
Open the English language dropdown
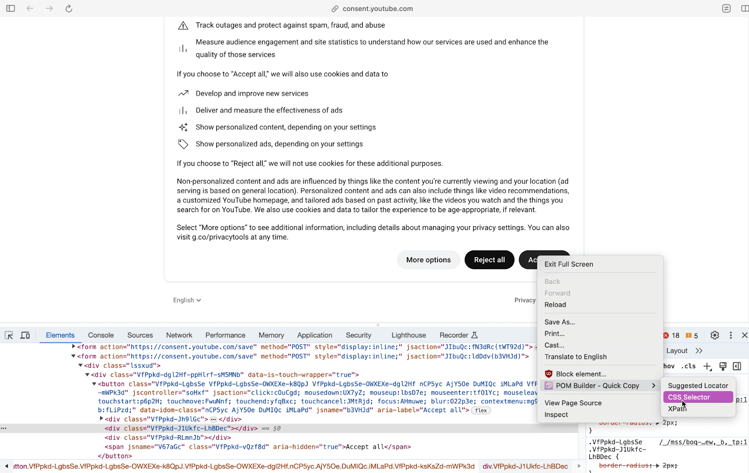coord(186,300)
